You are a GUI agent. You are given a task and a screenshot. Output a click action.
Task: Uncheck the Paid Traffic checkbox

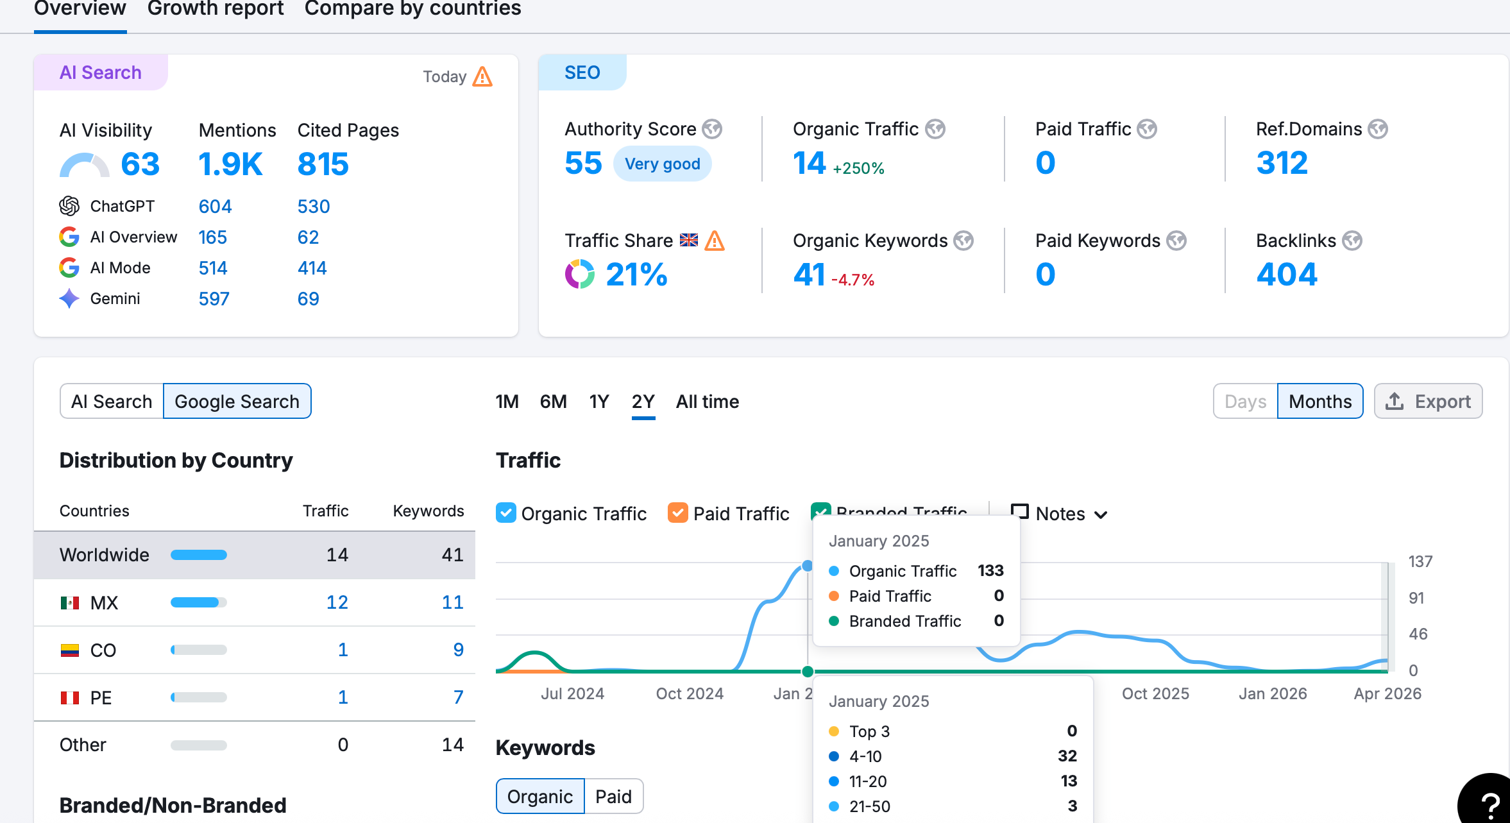coord(678,513)
